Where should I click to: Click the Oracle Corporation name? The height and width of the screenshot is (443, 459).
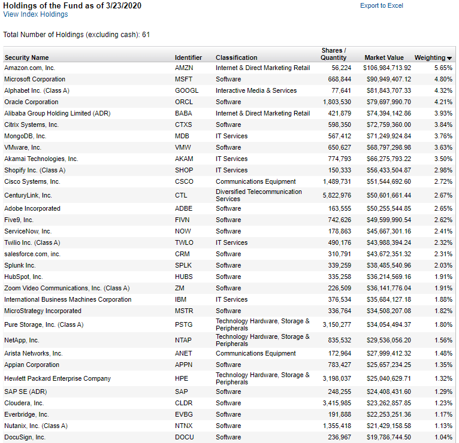click(31, 102)
